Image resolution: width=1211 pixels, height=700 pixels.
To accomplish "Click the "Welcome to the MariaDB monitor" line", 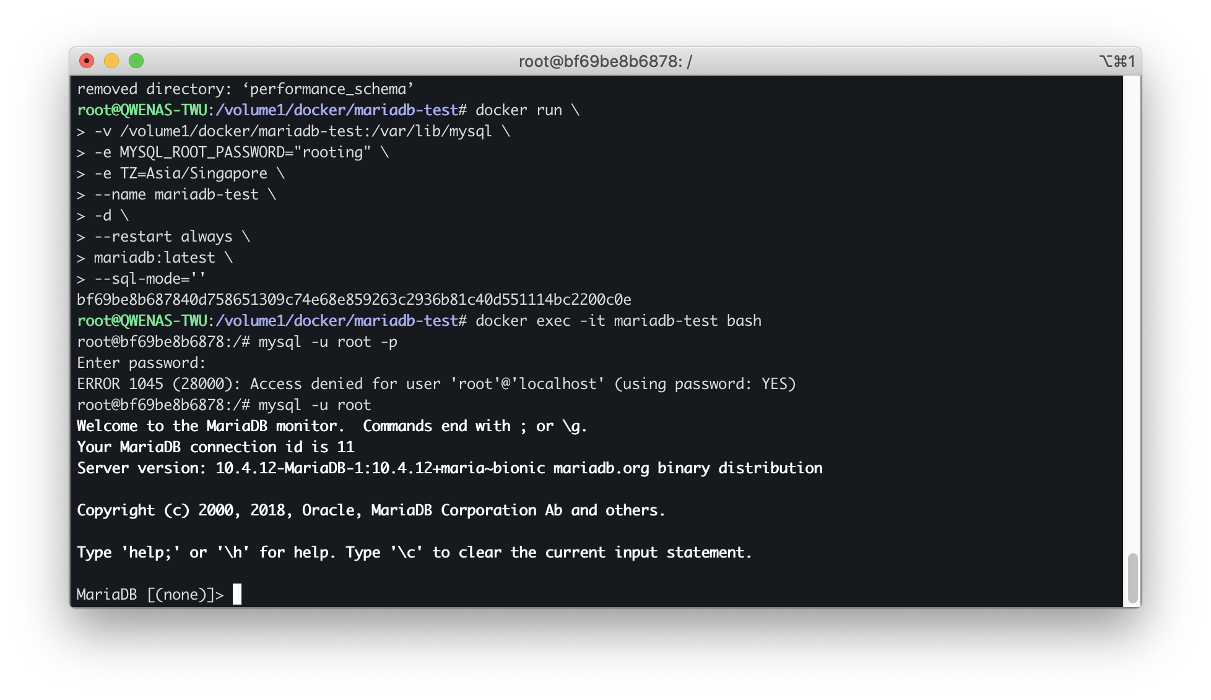I will point(332,426).
